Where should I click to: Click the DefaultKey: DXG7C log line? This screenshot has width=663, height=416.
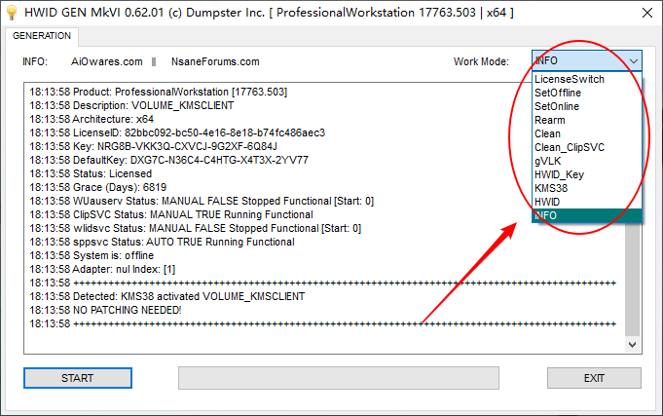[x=168, y=160]
